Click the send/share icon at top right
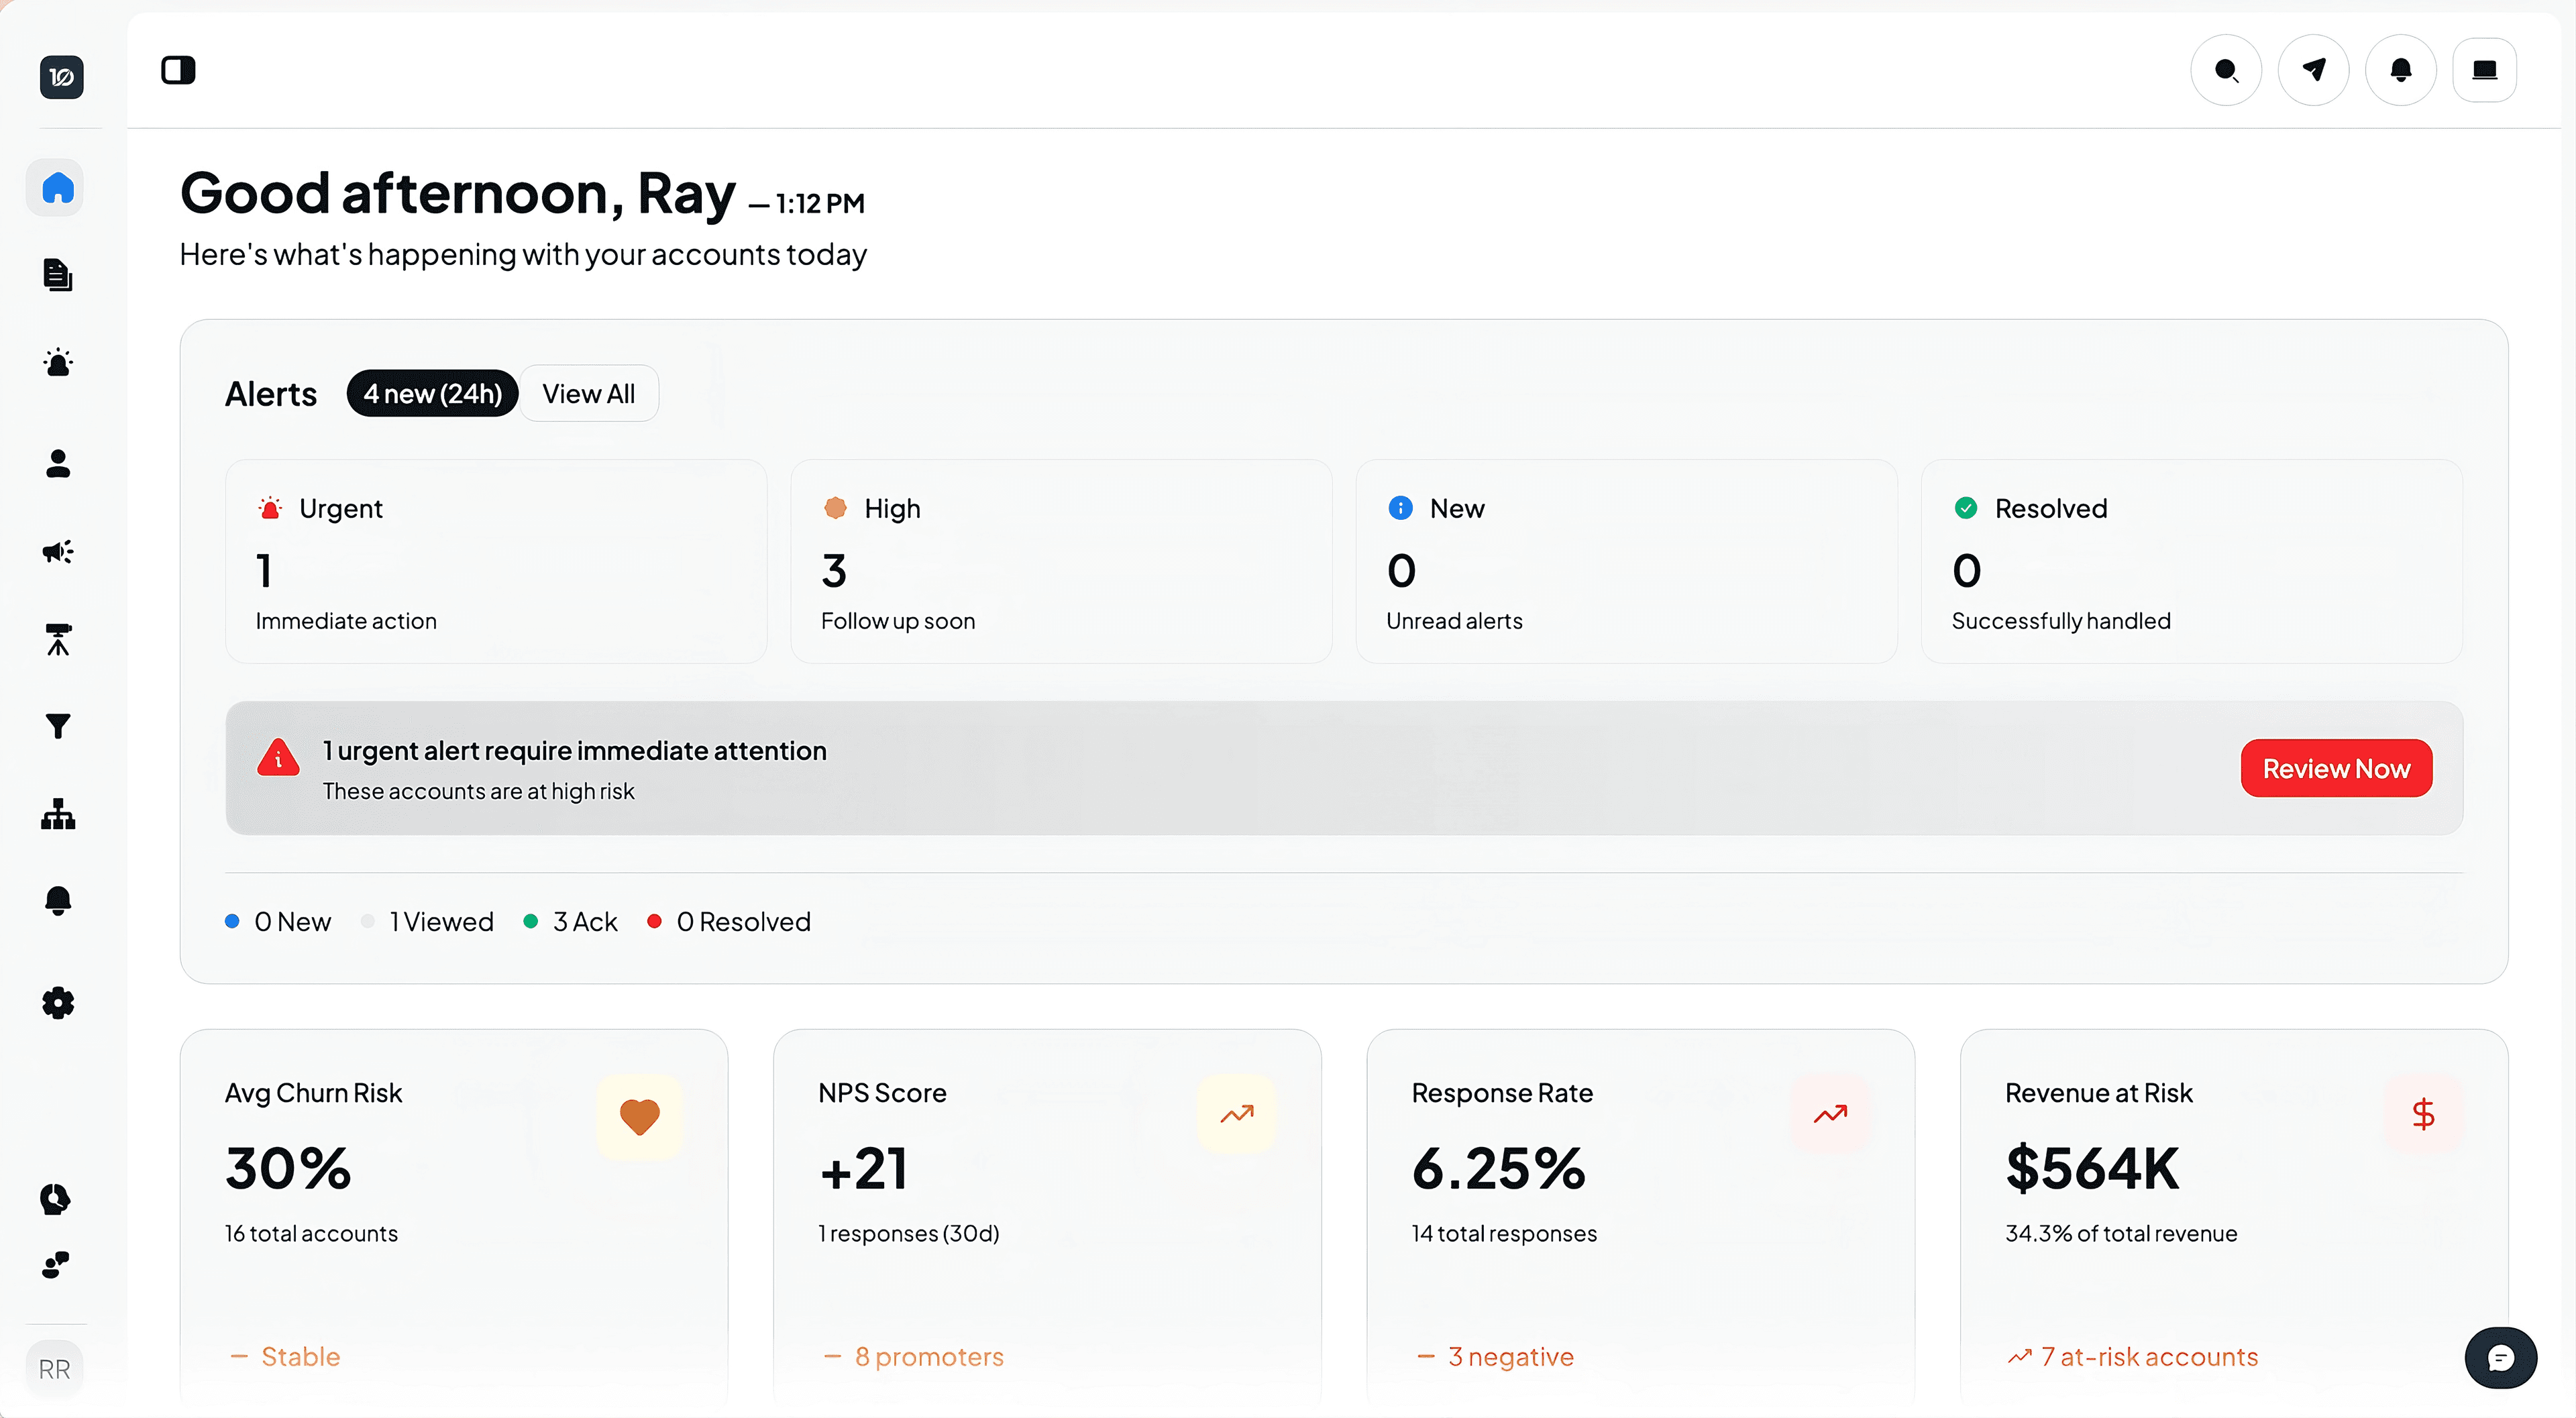Image resolution: width=2576 pixels, height=1418 pixels. point(2313,69)
